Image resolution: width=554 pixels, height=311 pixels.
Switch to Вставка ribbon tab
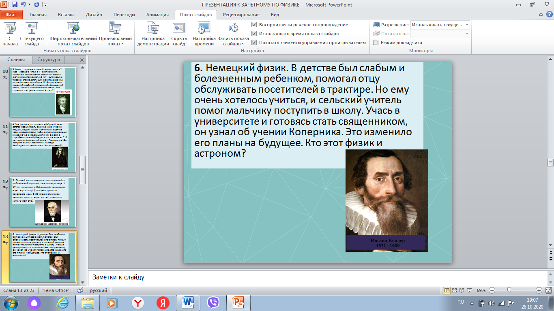[x=66, y=15]
